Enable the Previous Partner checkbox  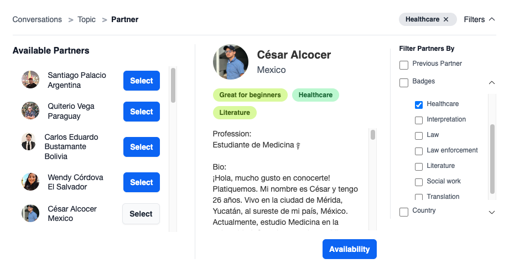[404, 65]
